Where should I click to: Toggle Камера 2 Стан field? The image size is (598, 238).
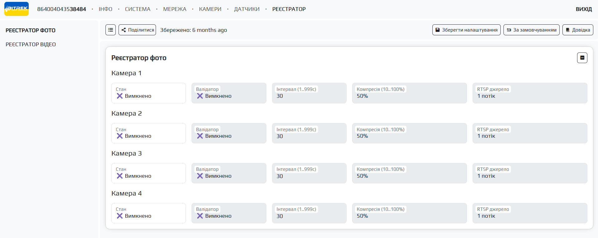pos(148,133)
